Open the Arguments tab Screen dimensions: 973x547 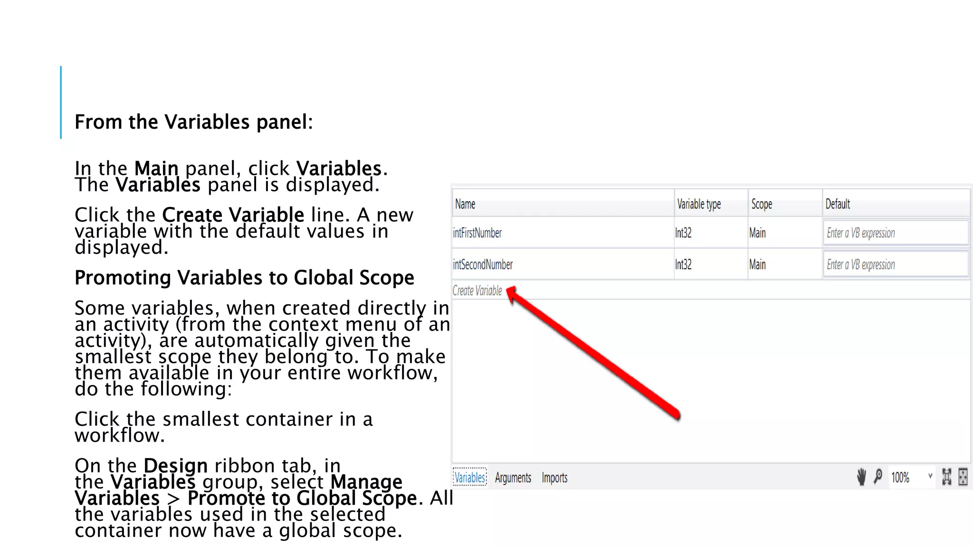(513, 477)
